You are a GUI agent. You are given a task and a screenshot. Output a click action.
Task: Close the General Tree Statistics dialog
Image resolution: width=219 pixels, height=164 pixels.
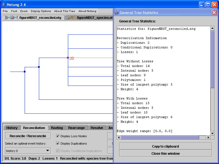click(214, 13)
